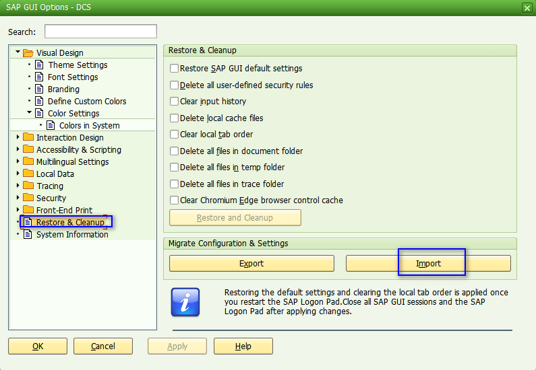Image resolution: width=536 pixels, height=370 pixels.
Task: Select Font Settings in the tree
Action: pos(72,77)
